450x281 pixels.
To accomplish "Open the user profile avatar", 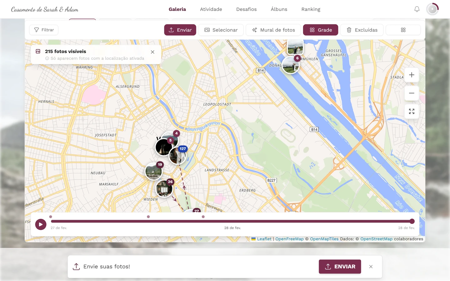I will click(x=432, y=9).
